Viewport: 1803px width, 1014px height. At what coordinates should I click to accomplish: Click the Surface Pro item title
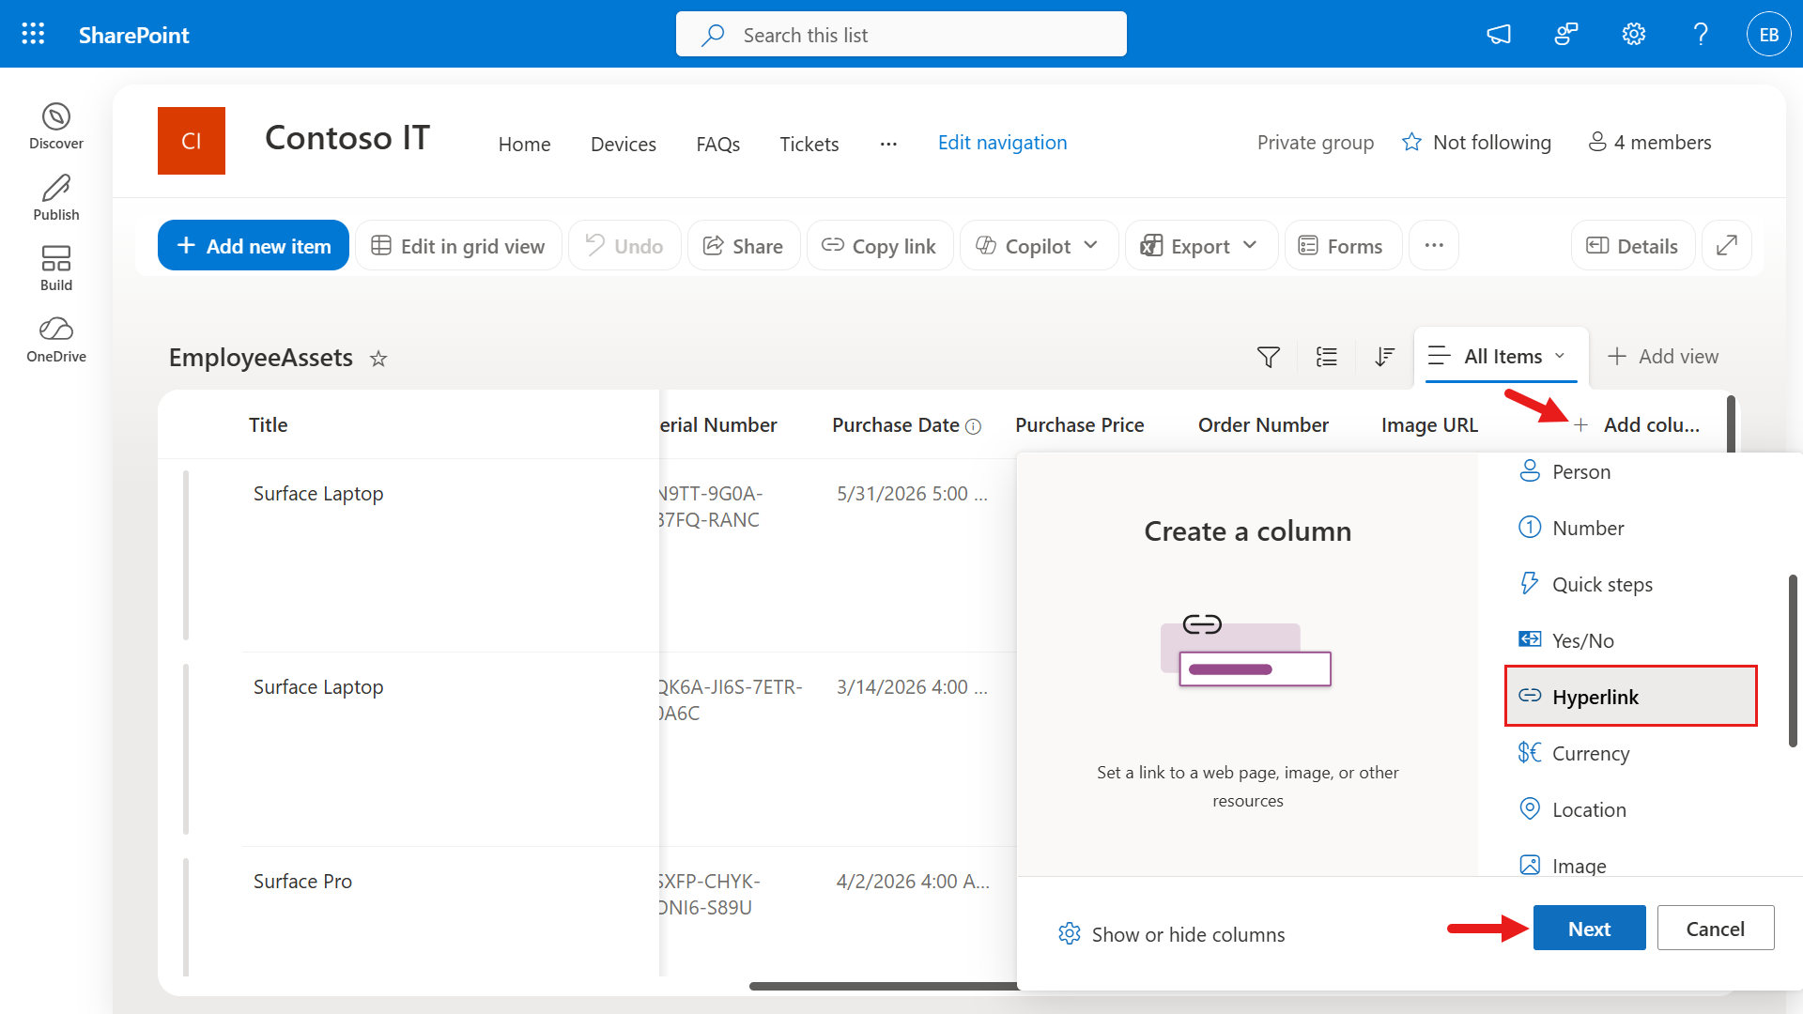pos(302,882)
